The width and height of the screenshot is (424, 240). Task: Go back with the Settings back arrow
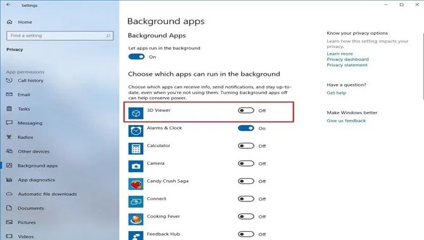8,4
